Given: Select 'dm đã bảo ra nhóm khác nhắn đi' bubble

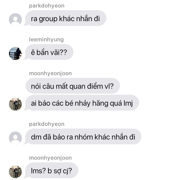Looking at the screenshot, I should [x=83, y=137].
